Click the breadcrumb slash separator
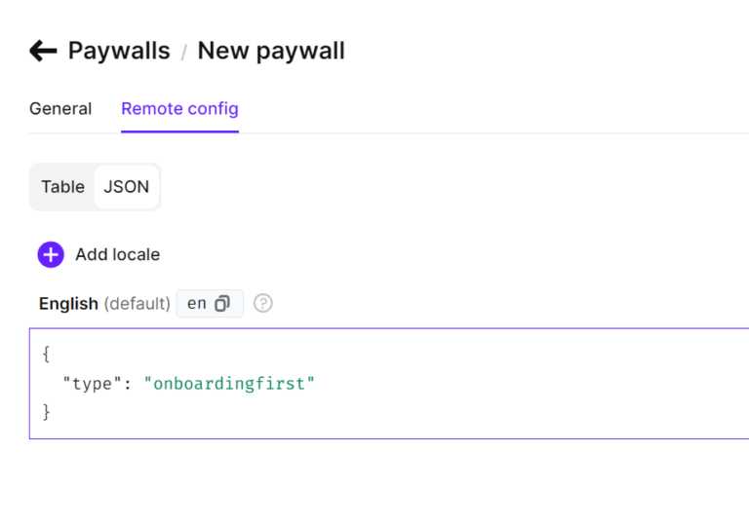Screen dimensions: 749x527 click(x=183, y=53)
